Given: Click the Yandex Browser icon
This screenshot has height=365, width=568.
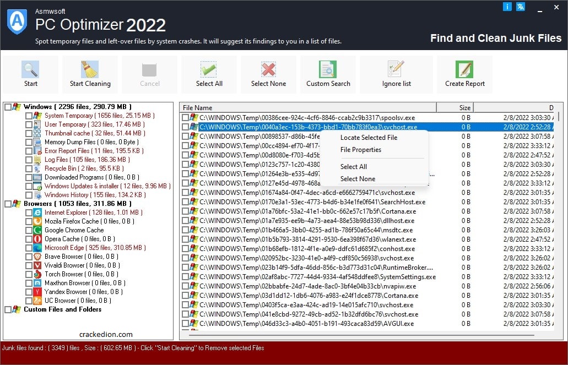Looking at the screenshot, I should [37, 292].
